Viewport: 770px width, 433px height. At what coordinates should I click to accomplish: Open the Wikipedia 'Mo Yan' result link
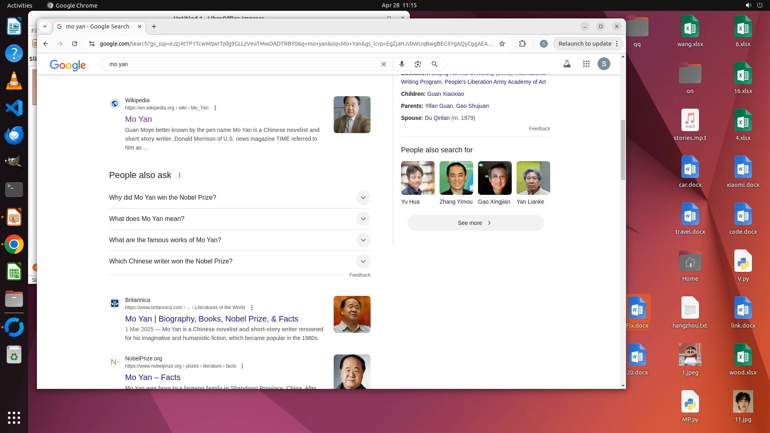pos(138,119)
